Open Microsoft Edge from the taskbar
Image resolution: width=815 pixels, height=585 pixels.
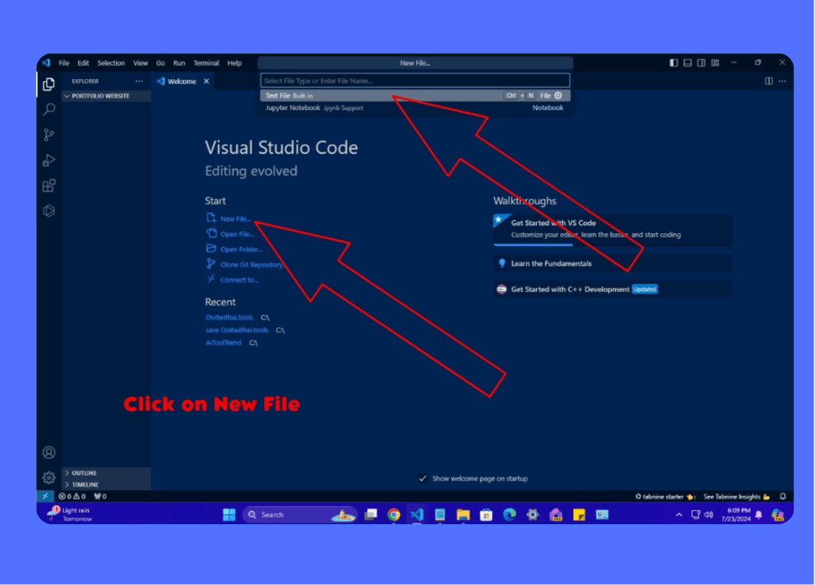pos(510,515)
